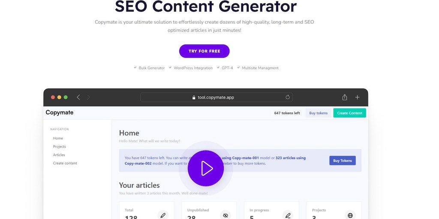Open Create content in the sidebar
Viewport: 439px width, 219px height.
(x=65, y=163)
